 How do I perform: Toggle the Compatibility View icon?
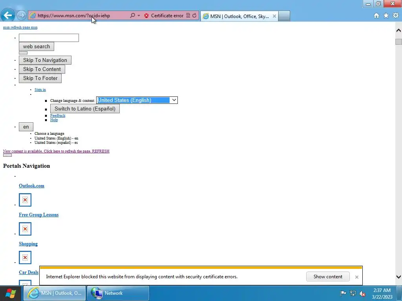188,15
